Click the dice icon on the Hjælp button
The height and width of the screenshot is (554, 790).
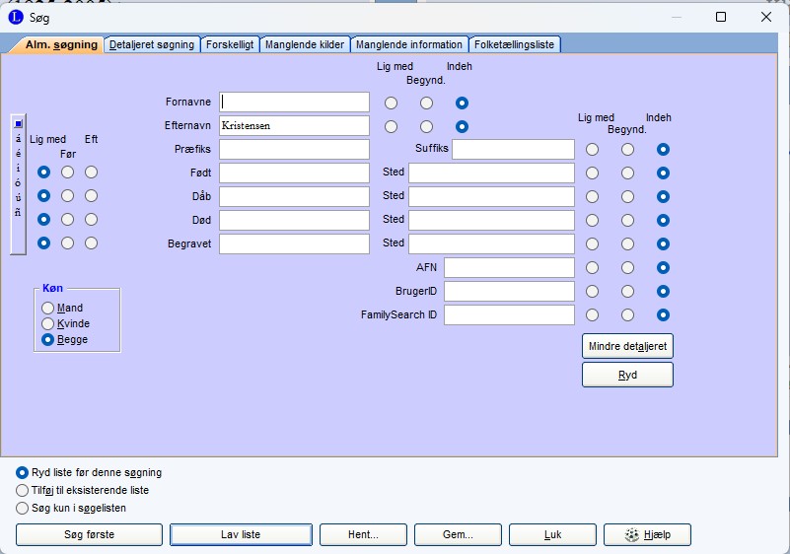[632, 534]
